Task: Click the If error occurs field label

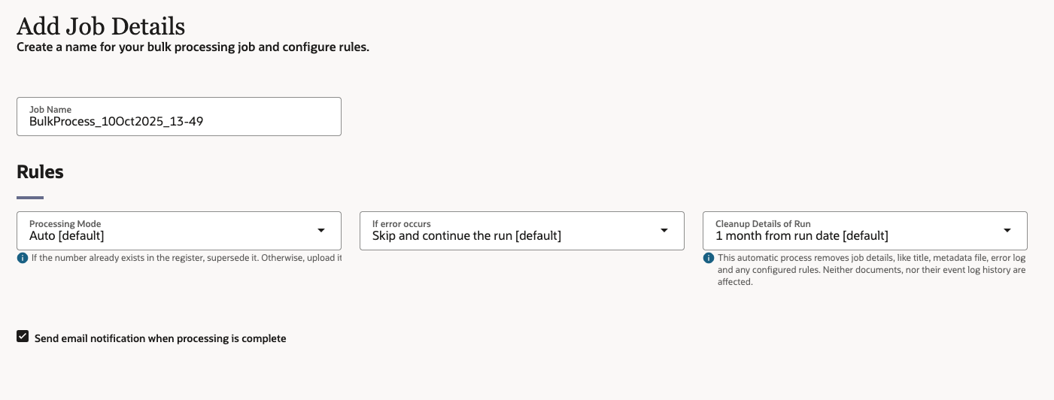Action: 402,224
